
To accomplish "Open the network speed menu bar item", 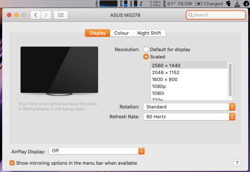I will pyautogui.click(x=150, y=4).
